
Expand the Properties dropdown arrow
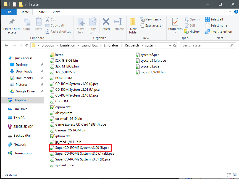[x=175, y=32]
